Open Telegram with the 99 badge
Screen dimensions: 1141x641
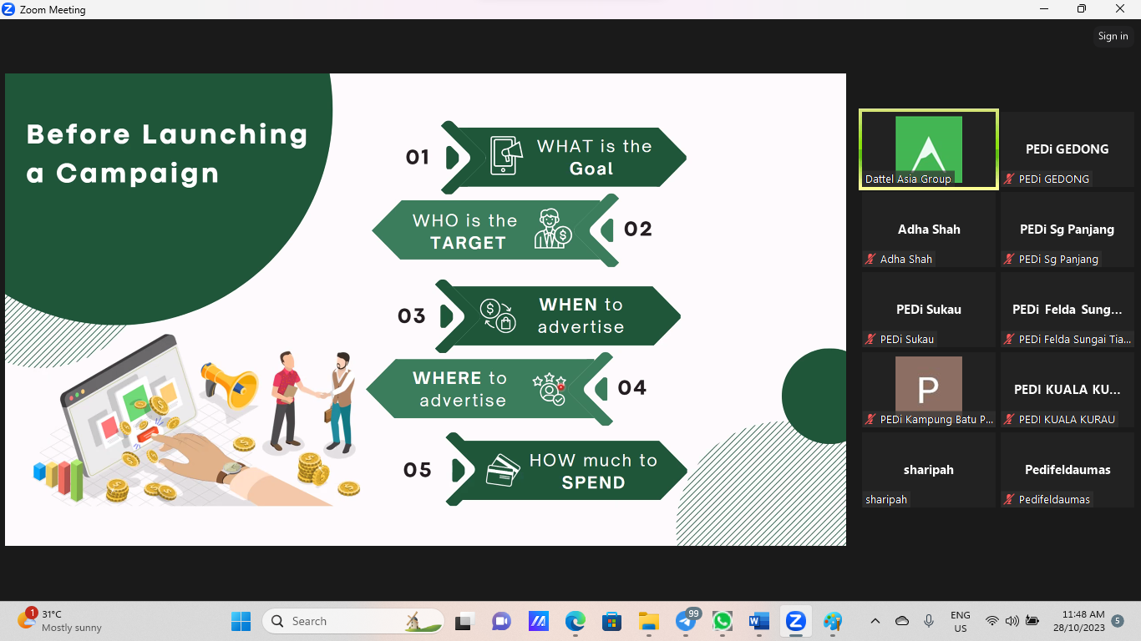(x=686, y=621)
